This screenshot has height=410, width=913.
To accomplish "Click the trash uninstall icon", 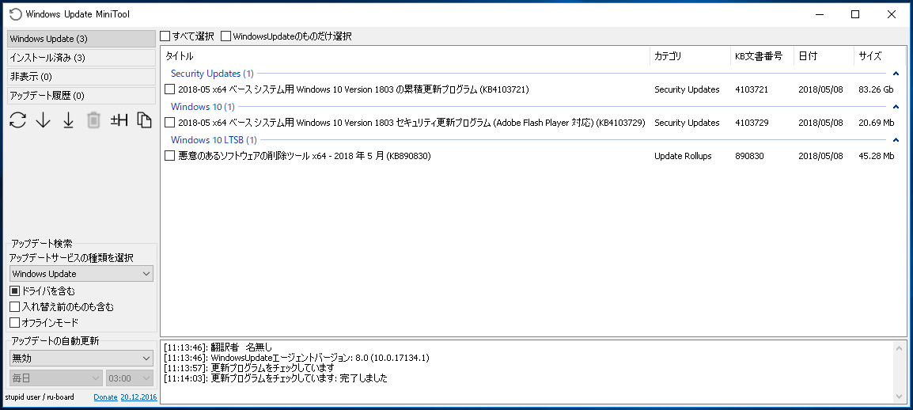I will [93, 120].
